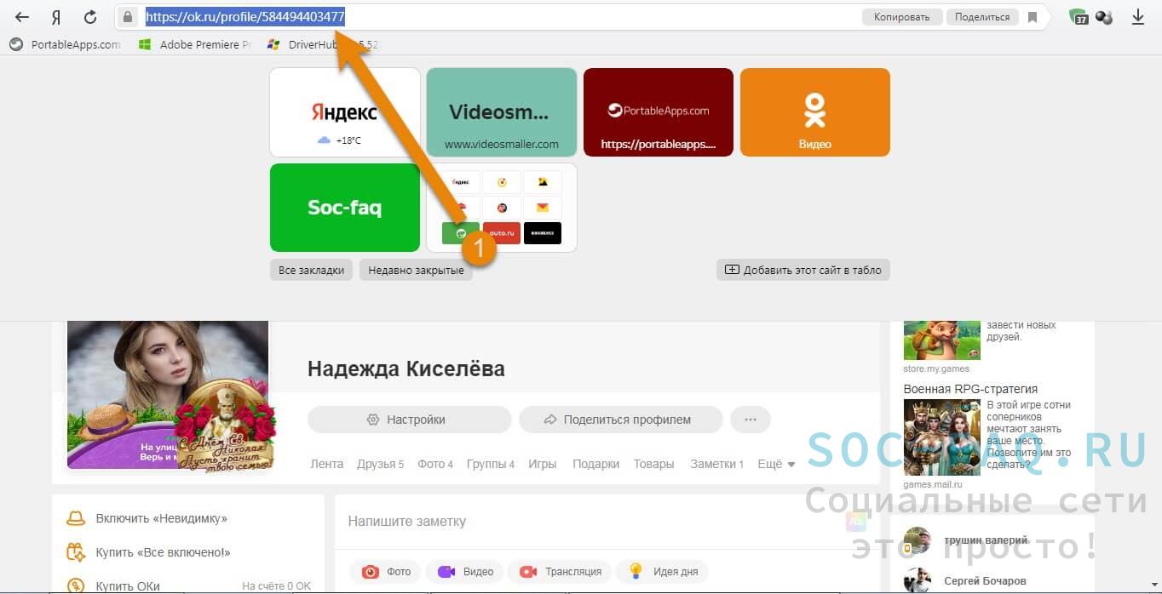Click Все закладки button

pos(311,270)
